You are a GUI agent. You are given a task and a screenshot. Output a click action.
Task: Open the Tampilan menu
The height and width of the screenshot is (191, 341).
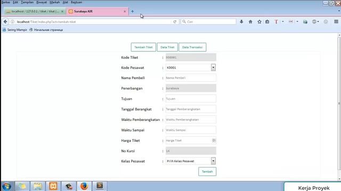click(27, 2)
